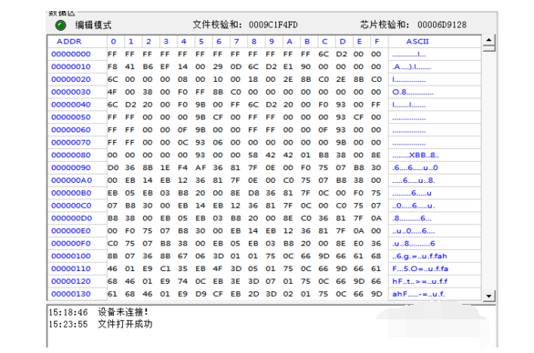This screenshot has width=534, height=353.
Task: Click byte 4F in row 00000030
Action: [112, 92]
